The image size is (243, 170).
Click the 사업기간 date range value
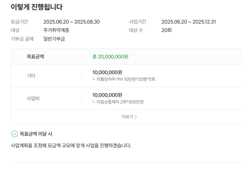pos(189,22)
